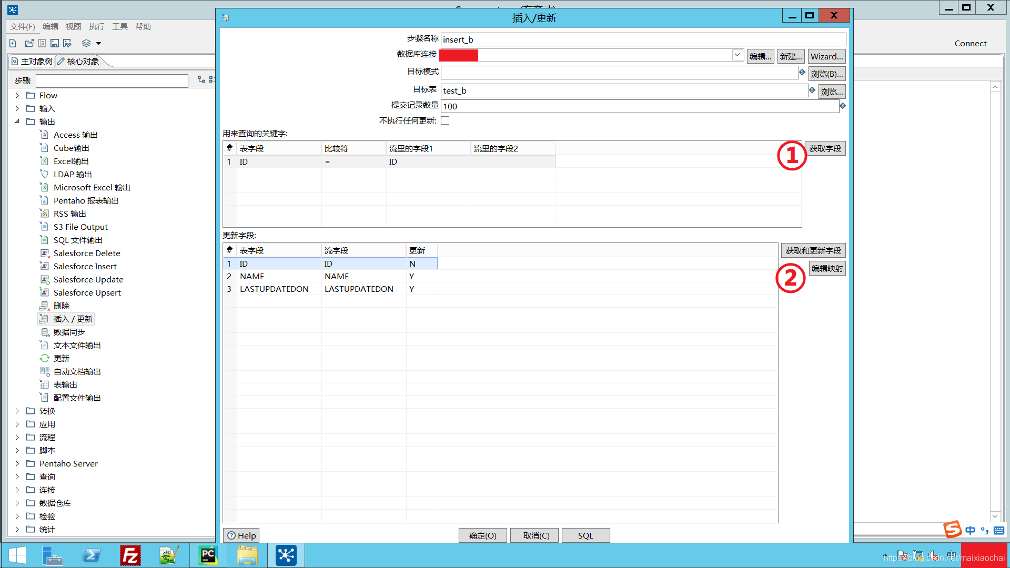Click variable diamond icon next to 目标表 field
1010x568 pixels.
coord(812,90)
